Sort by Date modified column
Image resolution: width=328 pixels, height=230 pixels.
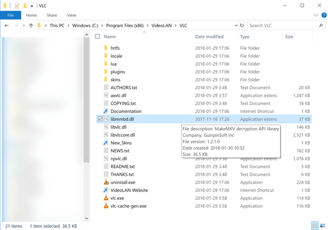coord(209,37)
